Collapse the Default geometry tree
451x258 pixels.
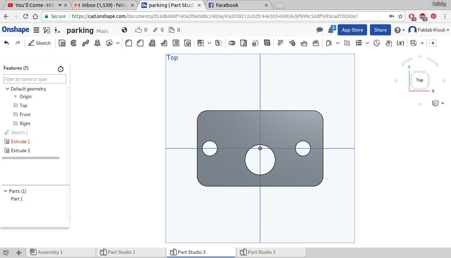coord(7,89)
